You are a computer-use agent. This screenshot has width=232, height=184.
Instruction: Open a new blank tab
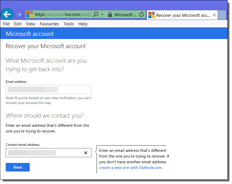click(x=222, y=15)
